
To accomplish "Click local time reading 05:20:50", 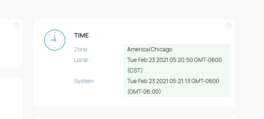I will [181, 60].
